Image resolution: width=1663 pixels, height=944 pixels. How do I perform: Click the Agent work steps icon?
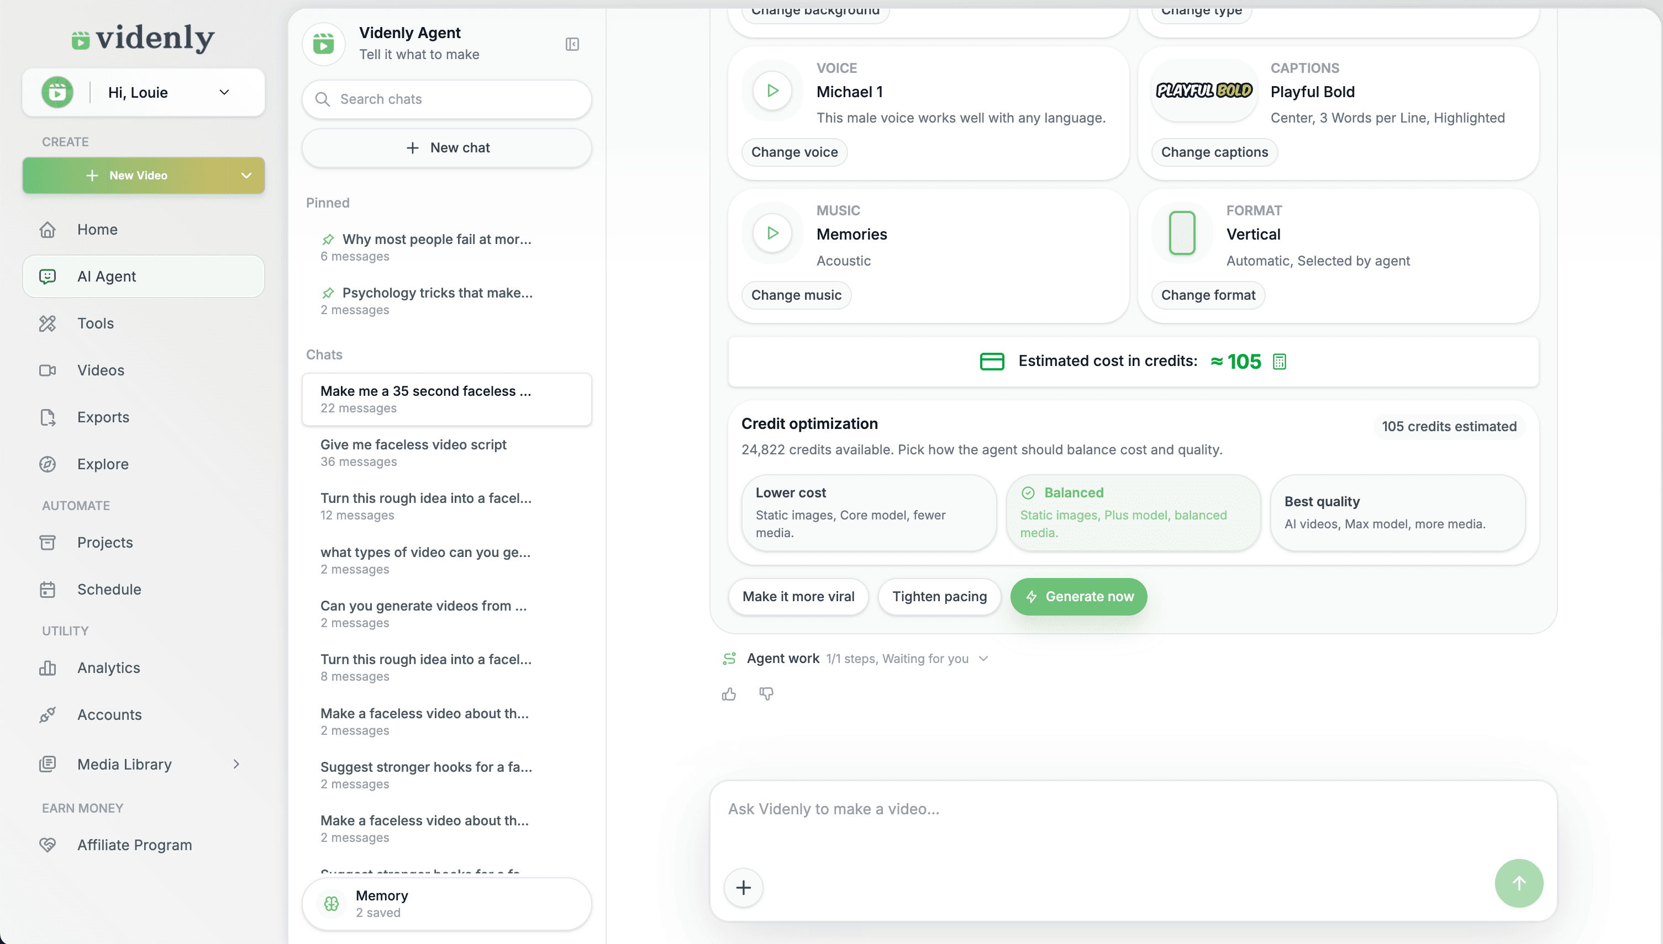729,659
